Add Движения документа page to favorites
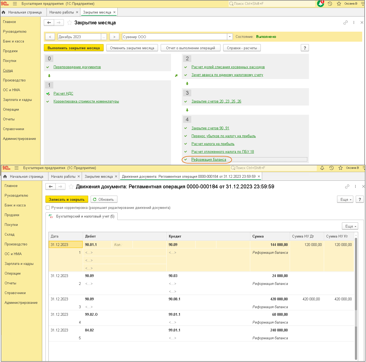 71,187
